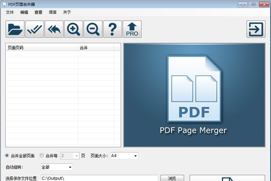271x181 pixels.
Task: Minimize the PDF页面合并器 window
Action: [x=243, y=5]
